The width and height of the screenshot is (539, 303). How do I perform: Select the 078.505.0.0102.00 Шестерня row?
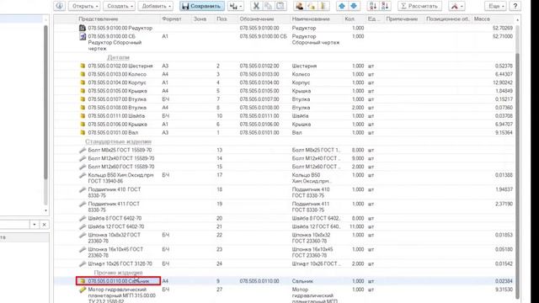[285, 66]
